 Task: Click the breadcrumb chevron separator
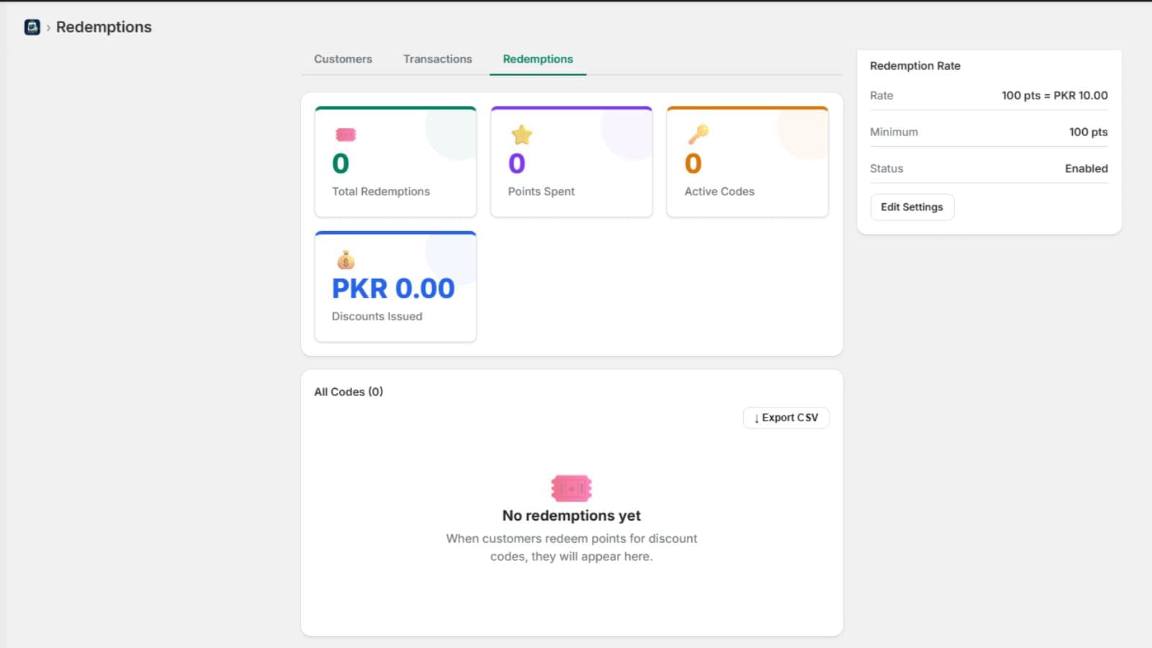[48, 27]
